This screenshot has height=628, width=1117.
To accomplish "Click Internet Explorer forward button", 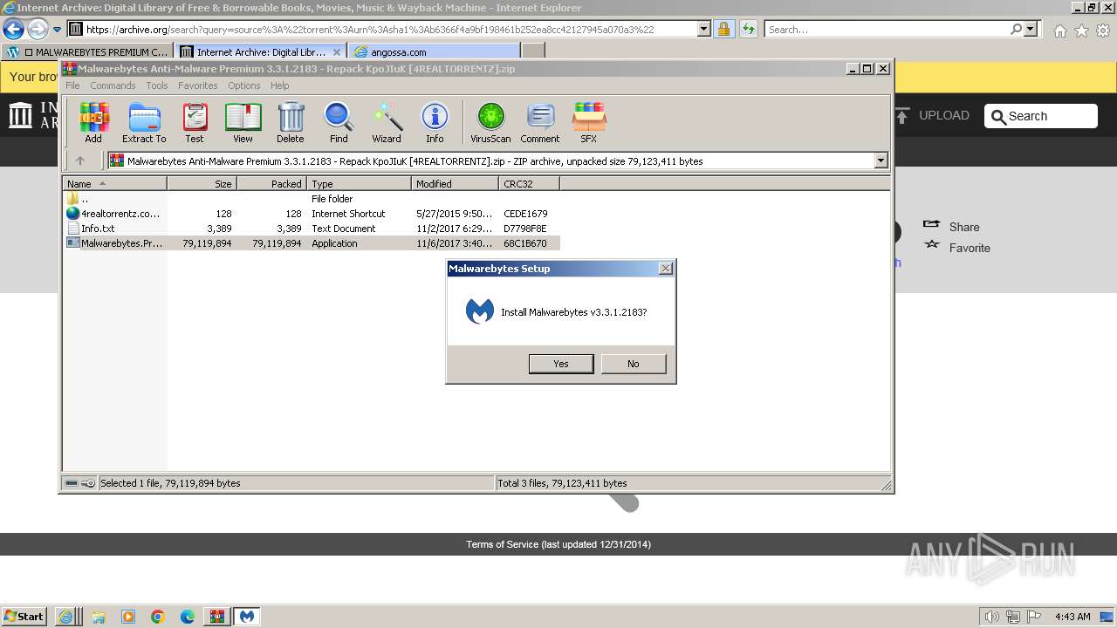I will click(x=38, y=29).
